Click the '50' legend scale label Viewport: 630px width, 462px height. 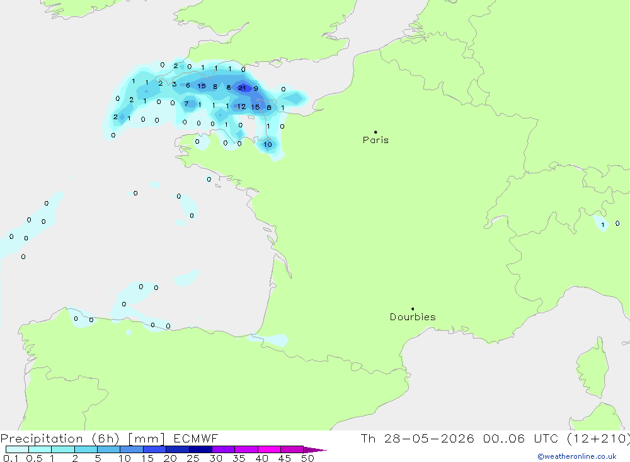pos(307,458)
